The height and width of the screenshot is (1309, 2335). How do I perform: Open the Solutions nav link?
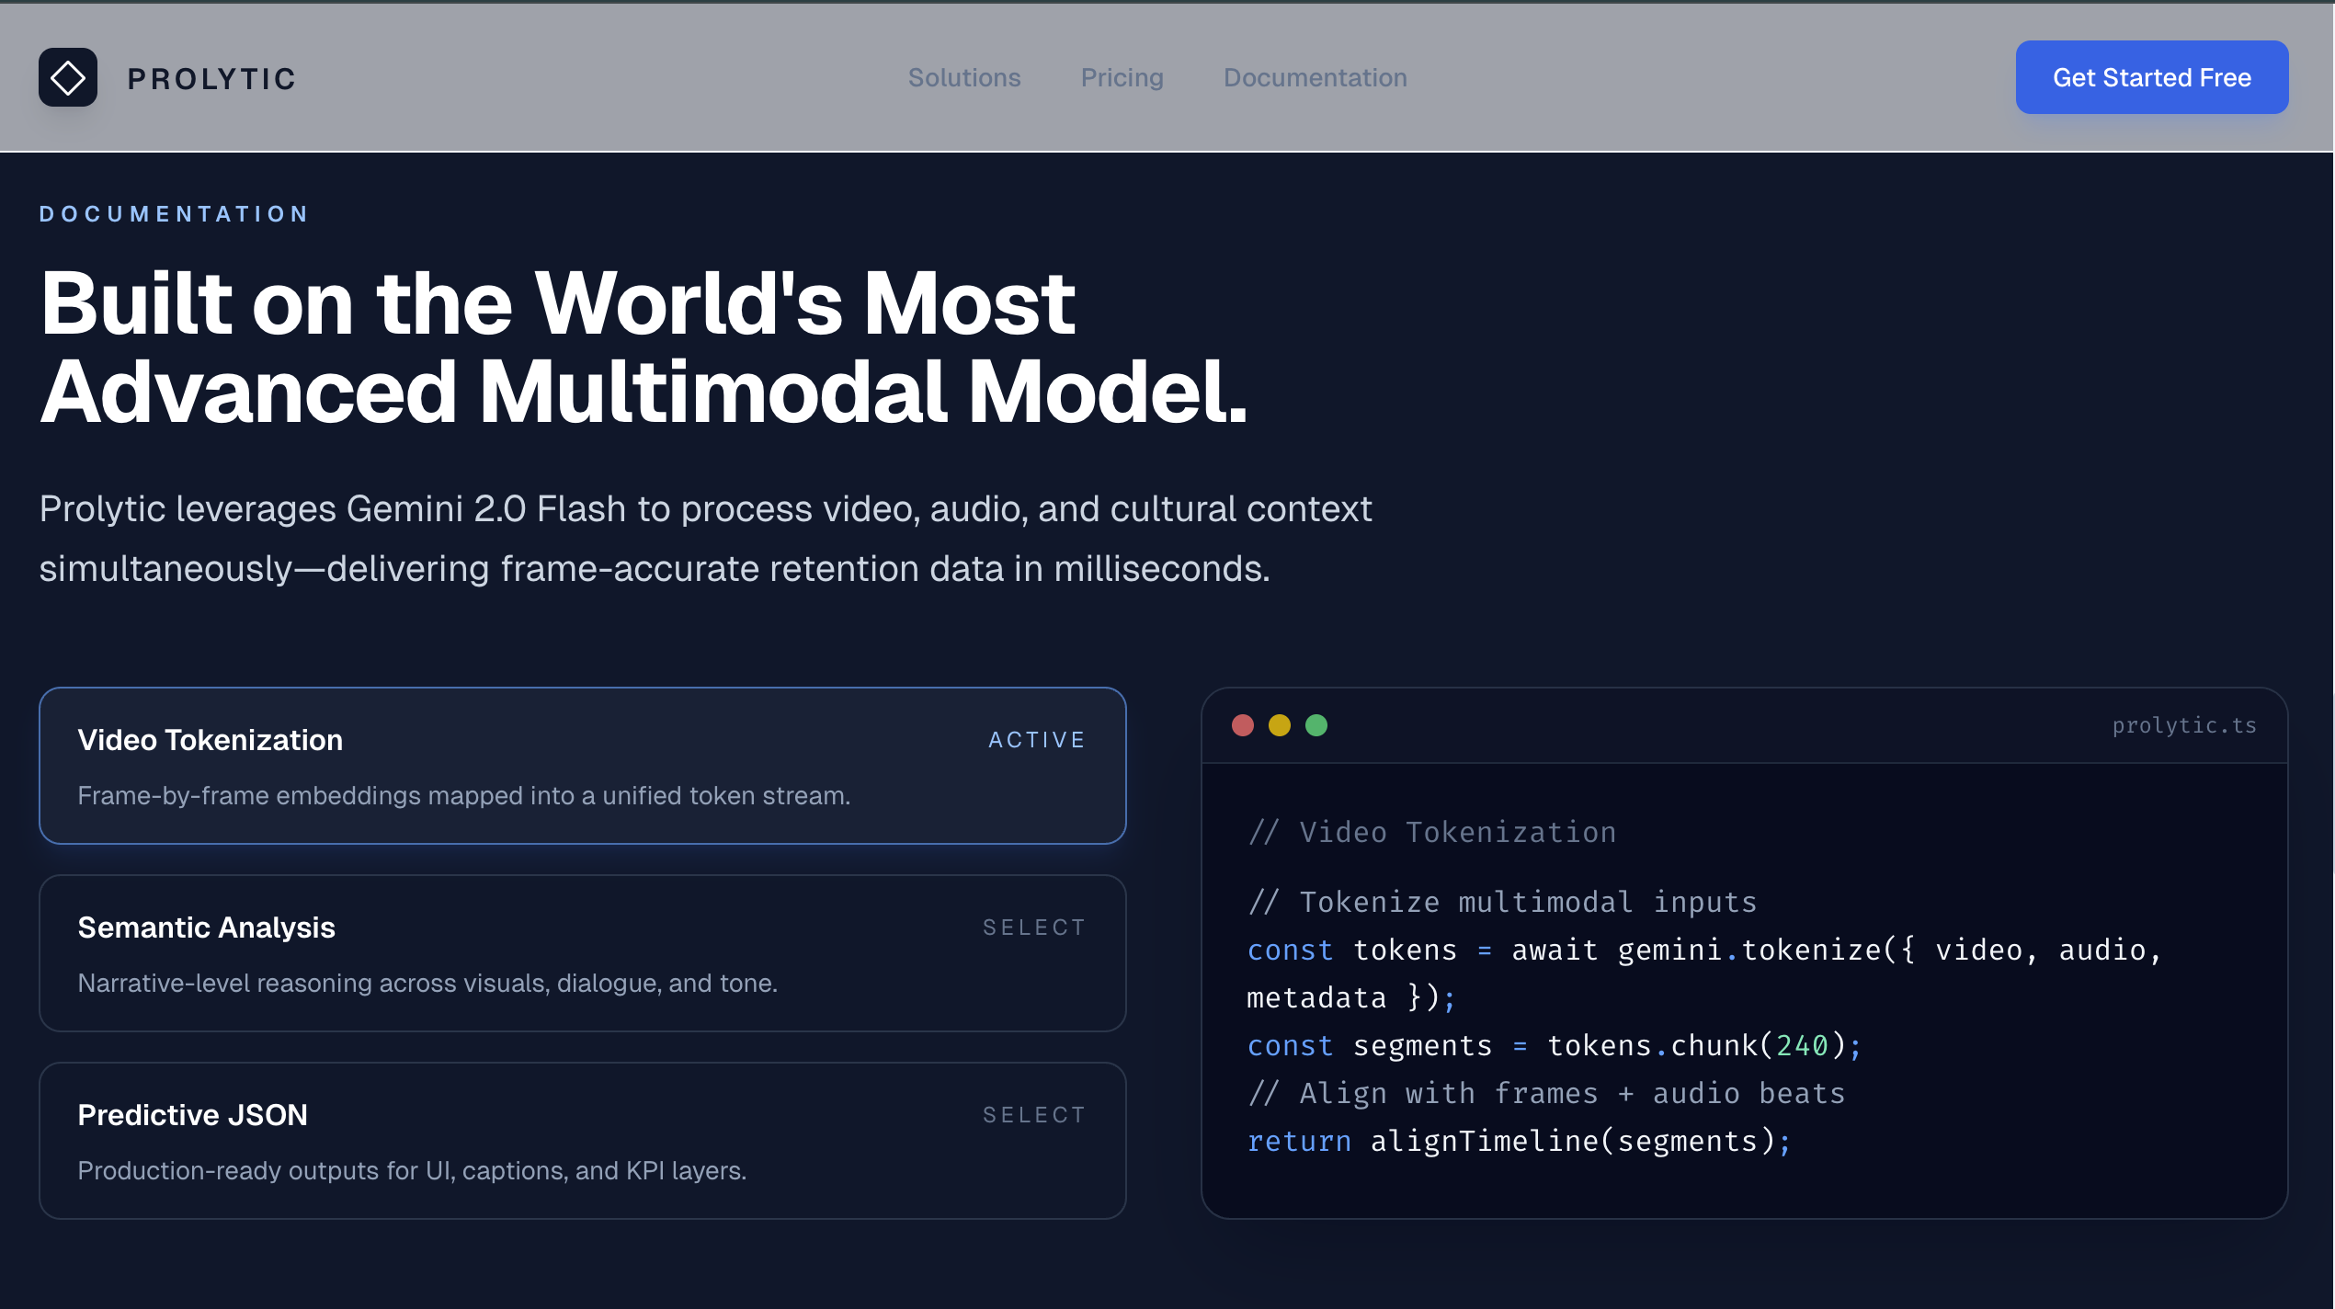click(963, 77)
